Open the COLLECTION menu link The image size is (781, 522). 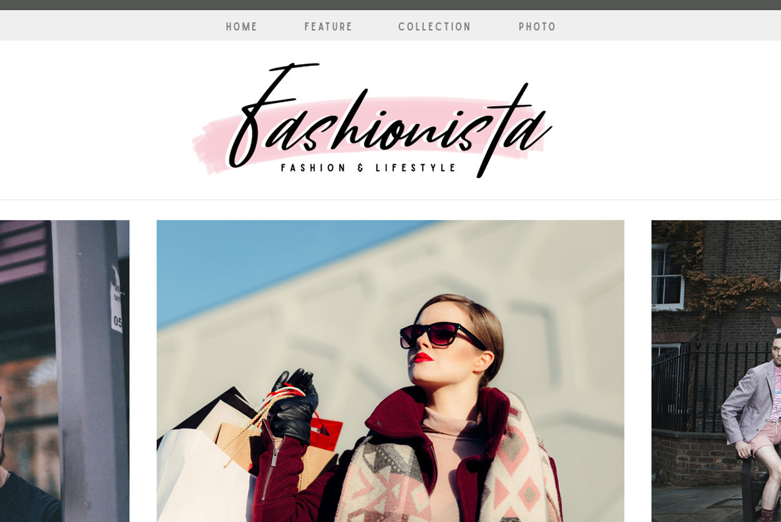[x=434, y=27]
